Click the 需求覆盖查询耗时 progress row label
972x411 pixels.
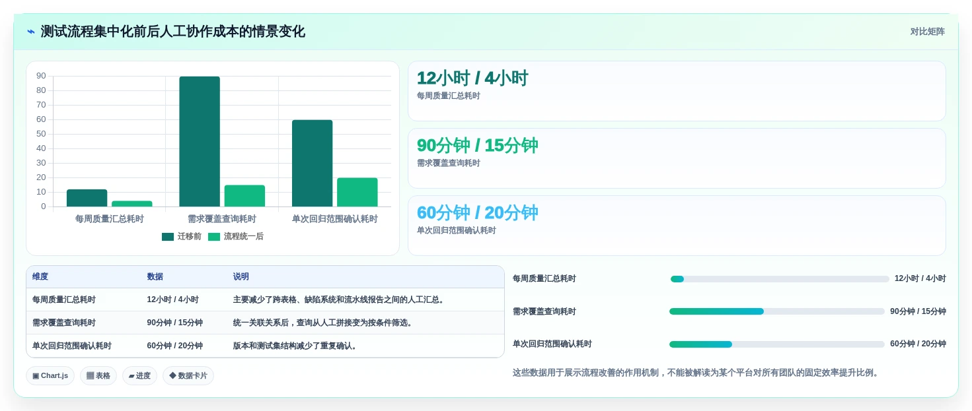(544, 311)
